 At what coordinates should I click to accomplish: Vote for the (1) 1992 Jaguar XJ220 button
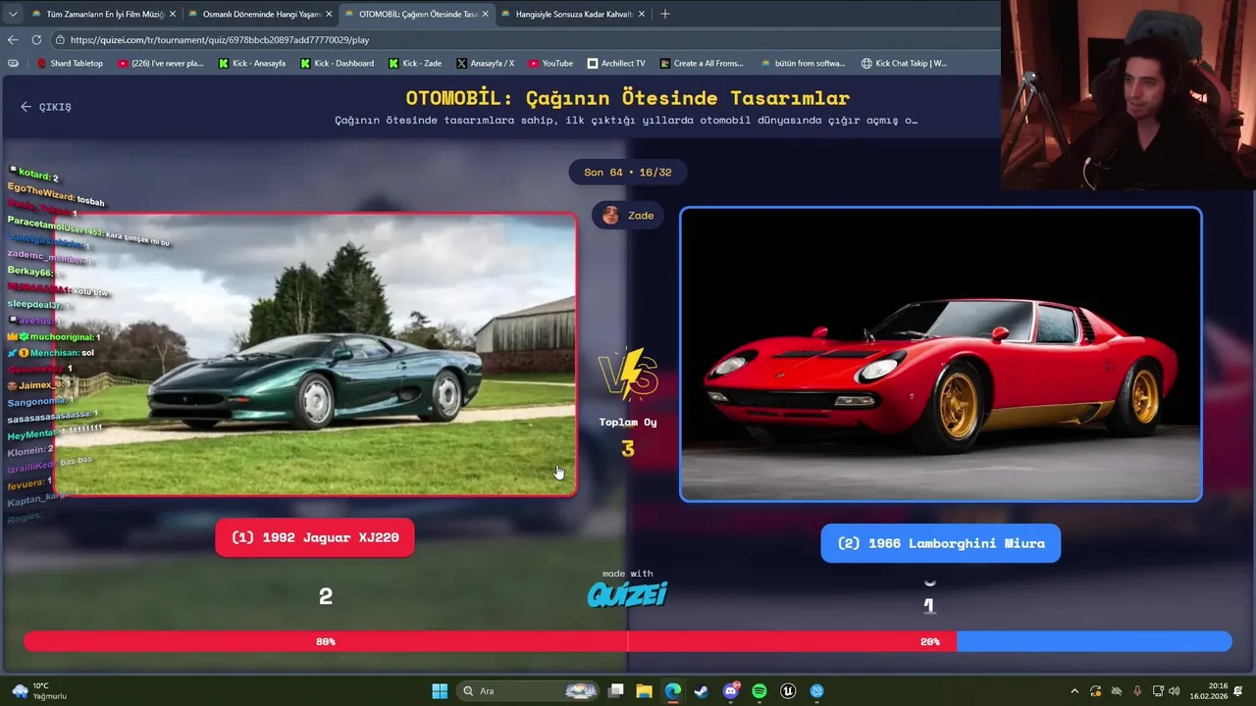[314, 537]
